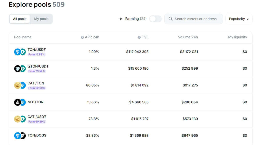
Task: Click the info icon beside APR 24h
Action: pos(82,37)
